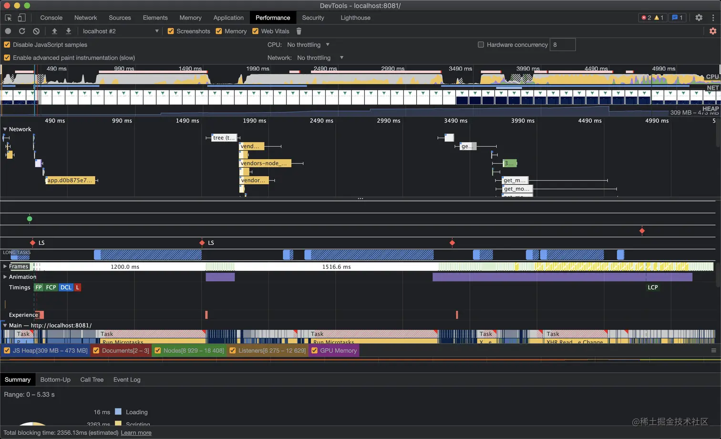Switch to the Elements tab
721x439 pixels.
(155, 18)
